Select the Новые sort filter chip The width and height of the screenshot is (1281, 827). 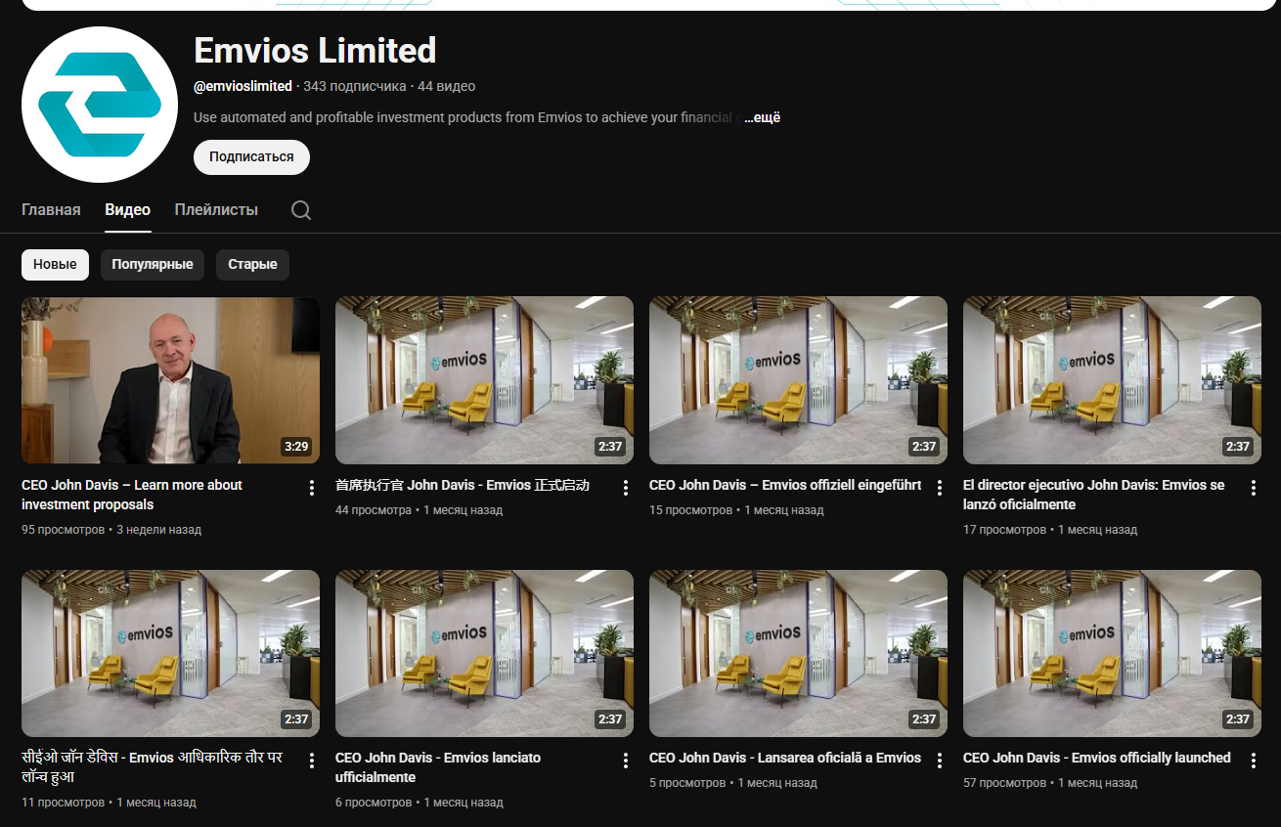tap(55, 265)
